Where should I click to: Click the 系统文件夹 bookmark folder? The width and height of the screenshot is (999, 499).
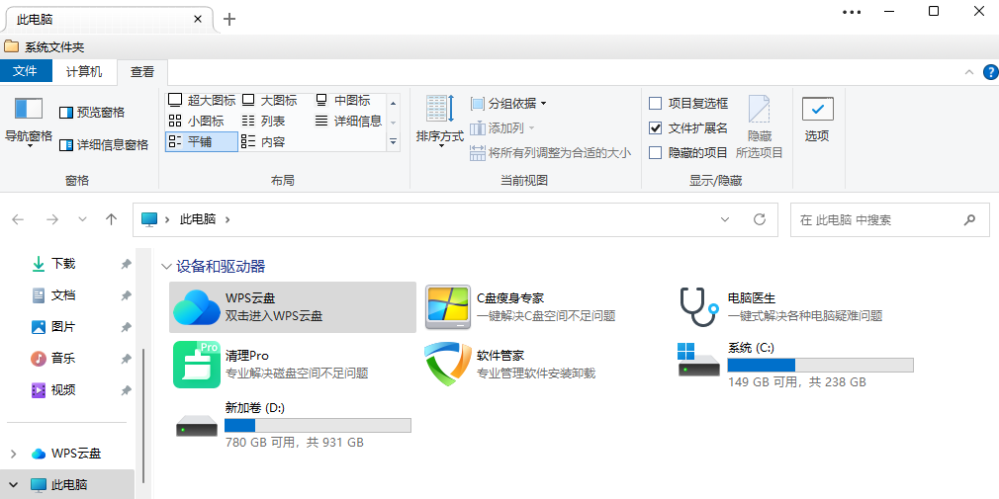44,47
